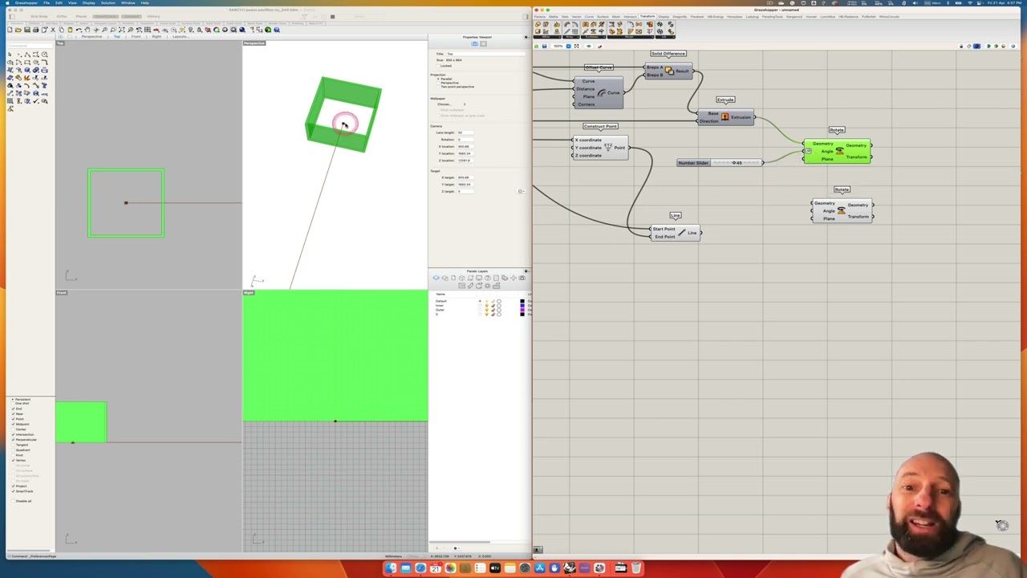The width and height of the screenshot is (1027, 578).
Task: Click the Construct Point component icon
Action: pyautogui.click(x=608, y=147)
